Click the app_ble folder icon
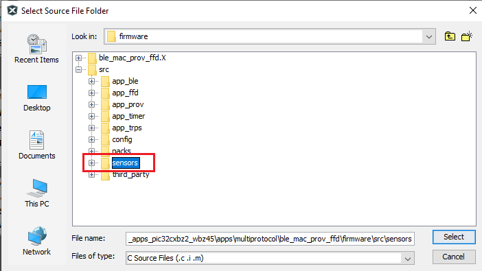The image size is (482, 271). (x=105, y=81)
